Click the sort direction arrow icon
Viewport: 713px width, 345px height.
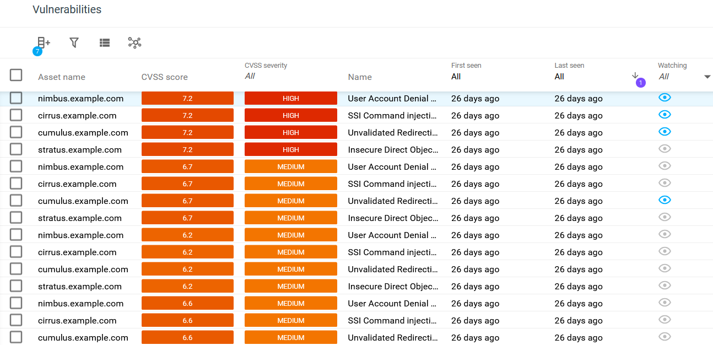point(635,76)
